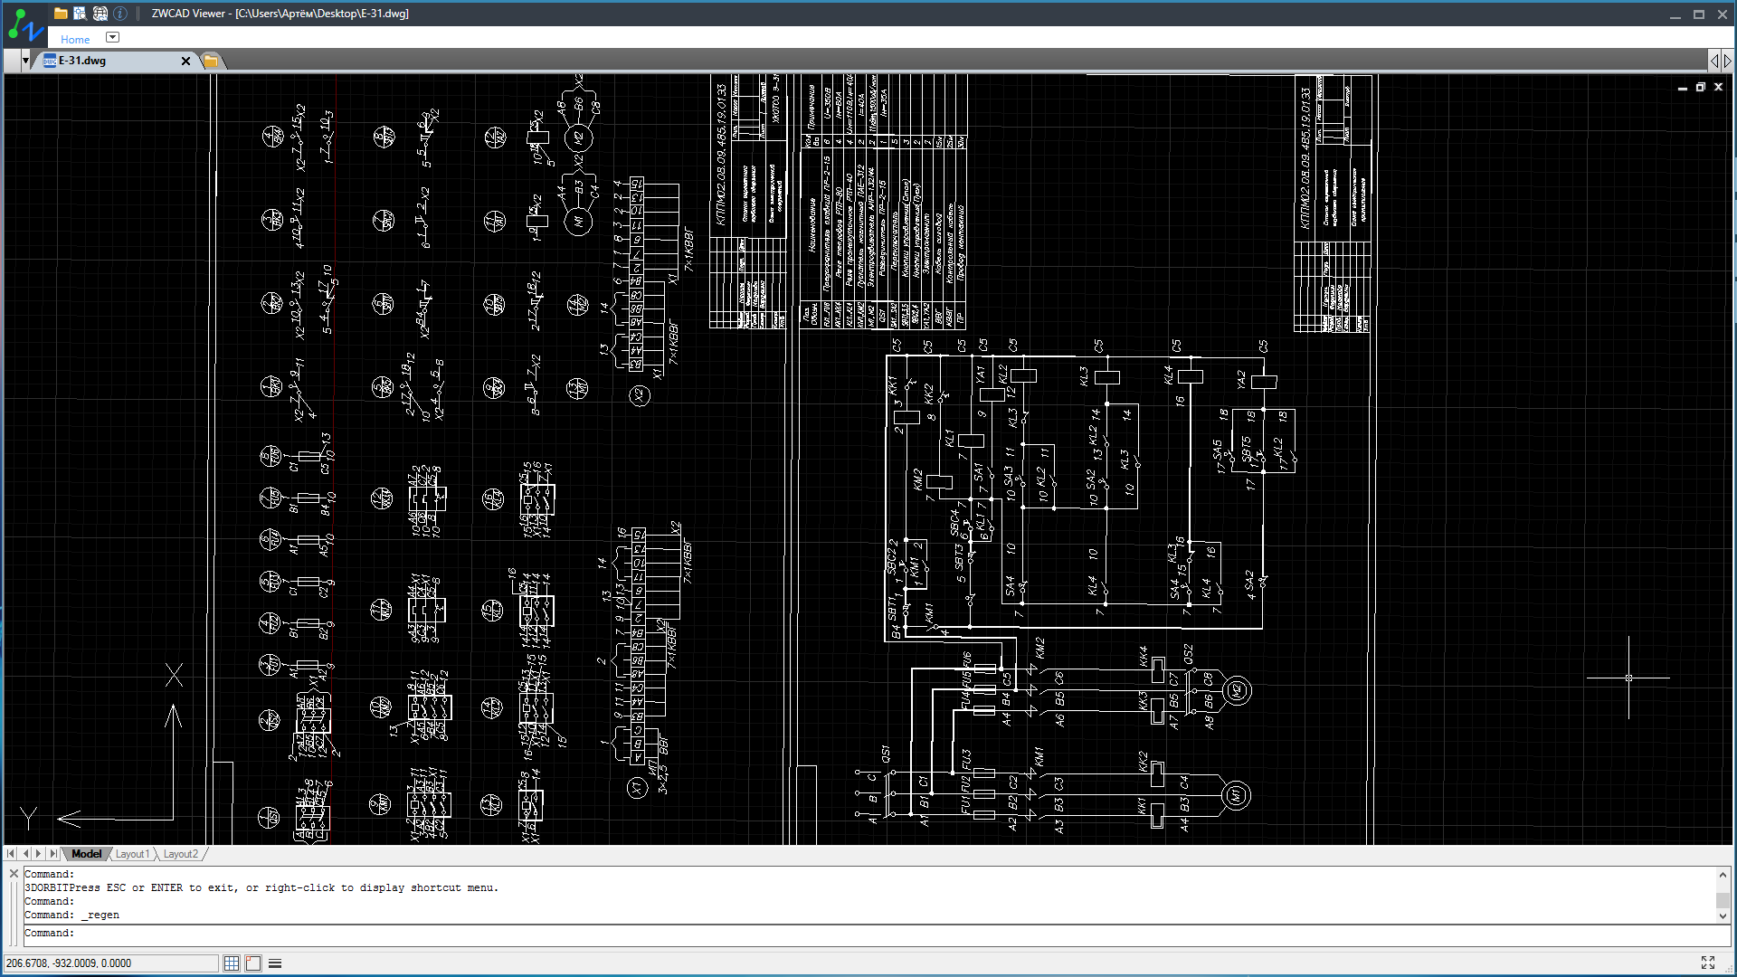Jump to last layout tab with arrow
Image resolution: width=1737 pixels, height=977 pixels.
(x=53, y=853)
